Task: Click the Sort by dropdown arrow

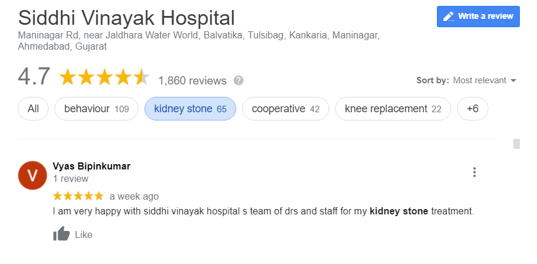Action: click(513, 80)
